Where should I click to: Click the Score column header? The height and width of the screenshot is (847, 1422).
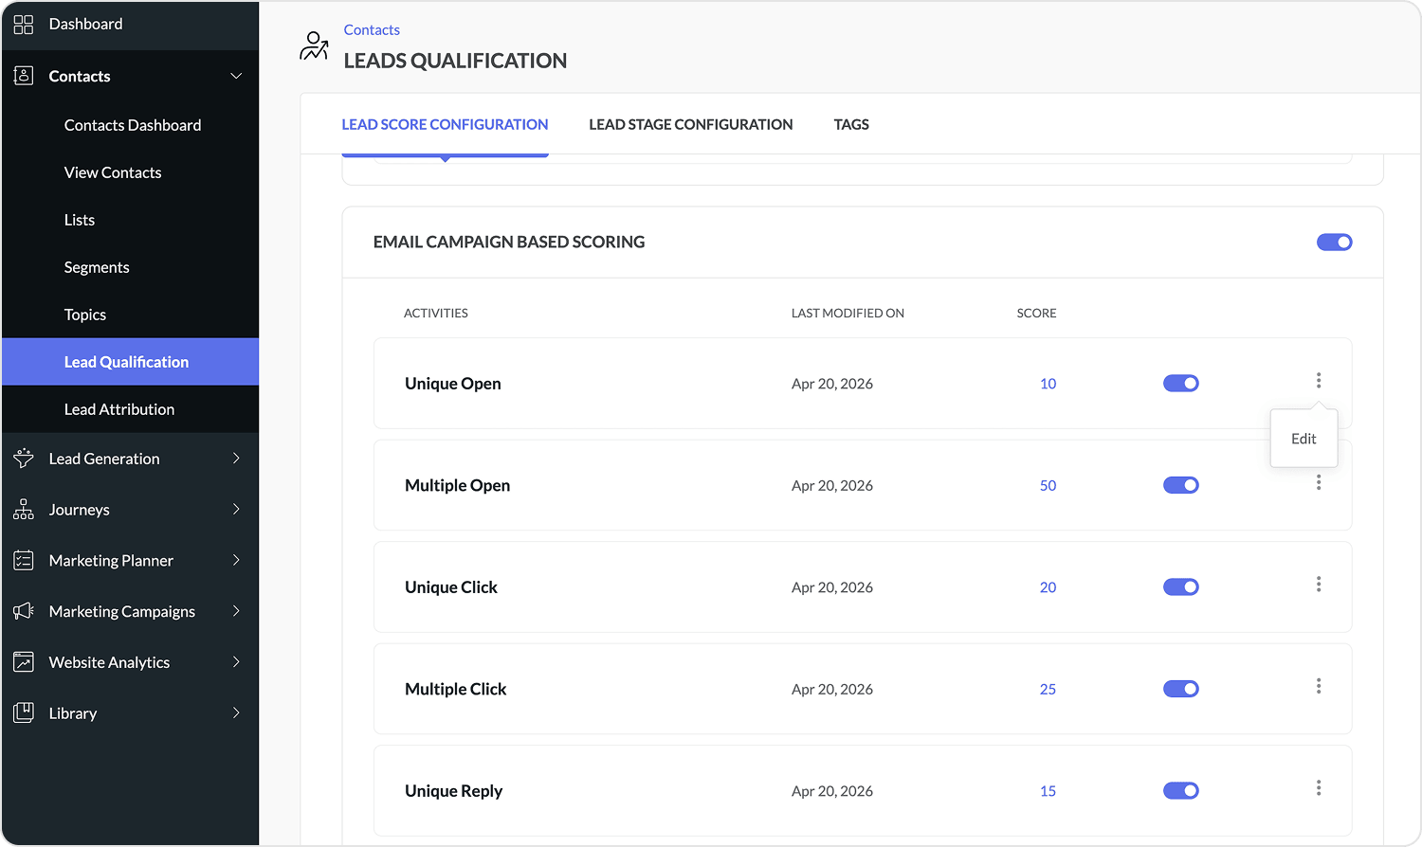pos(1036,313)
